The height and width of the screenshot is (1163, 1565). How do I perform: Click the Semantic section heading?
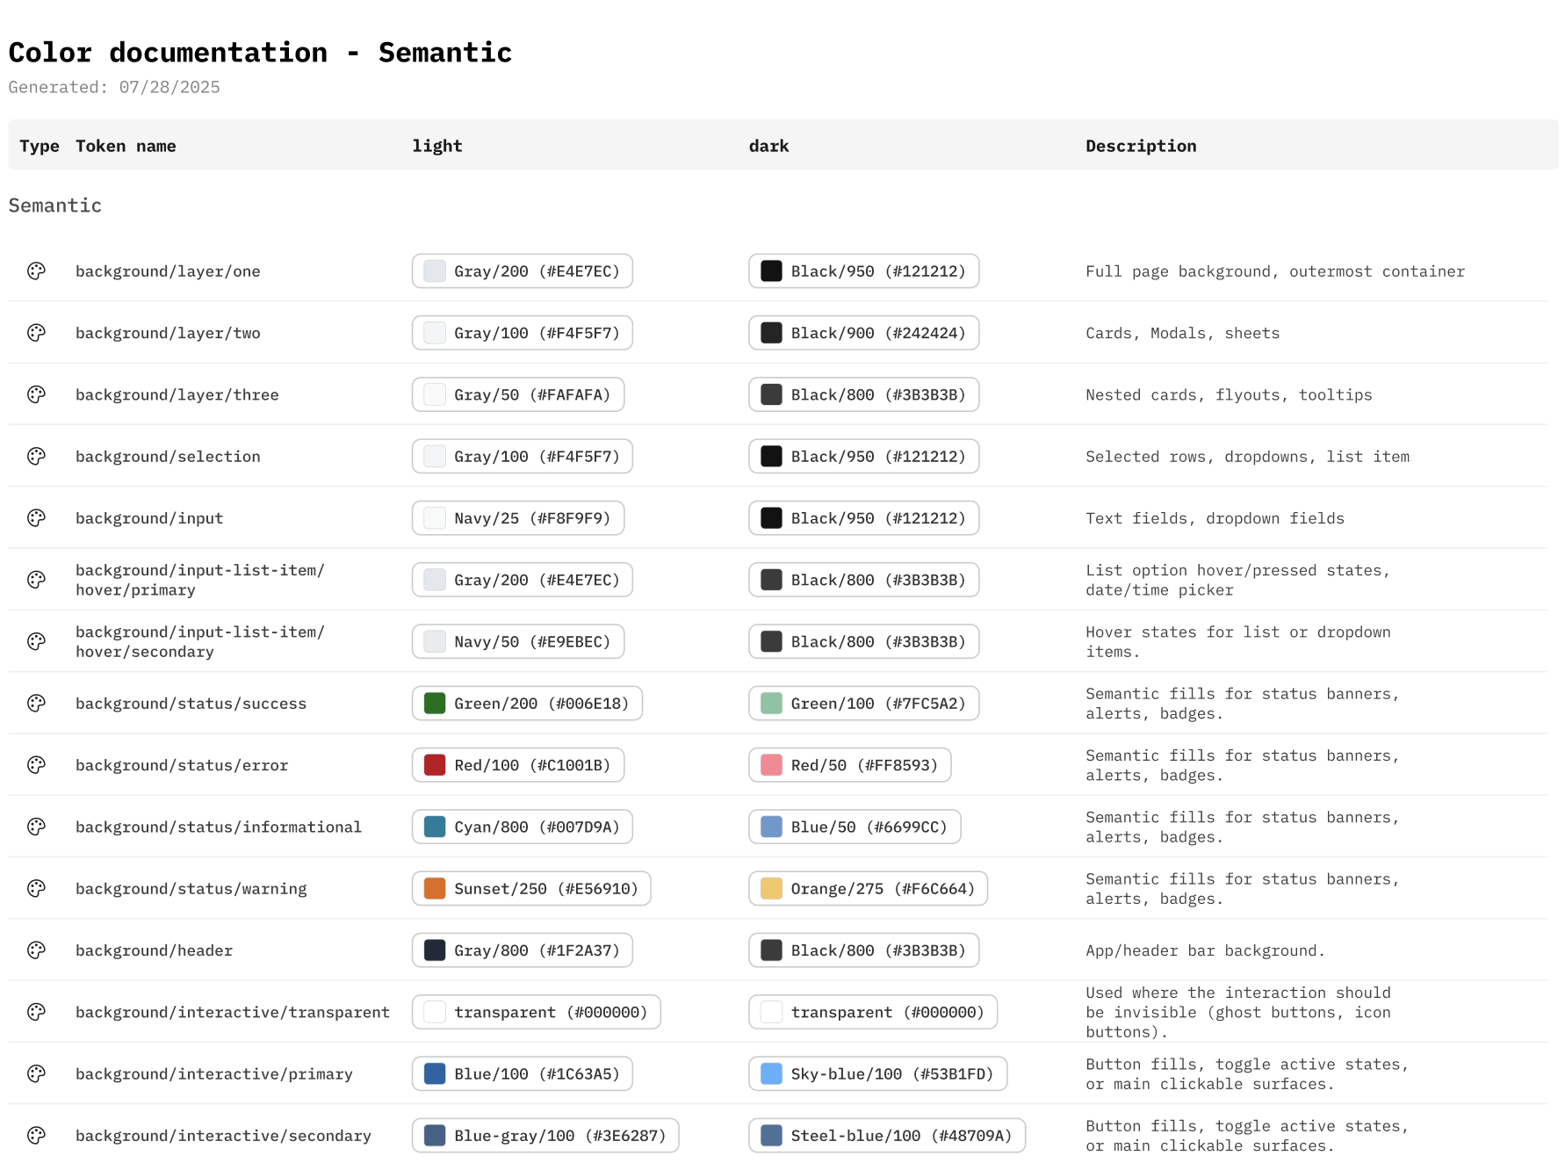pyautogui.click(x=55, y=206)
